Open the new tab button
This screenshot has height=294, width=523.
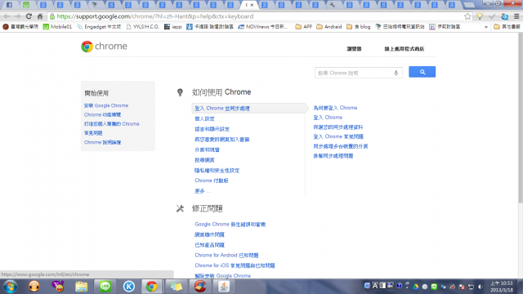[x=469, y=5]
